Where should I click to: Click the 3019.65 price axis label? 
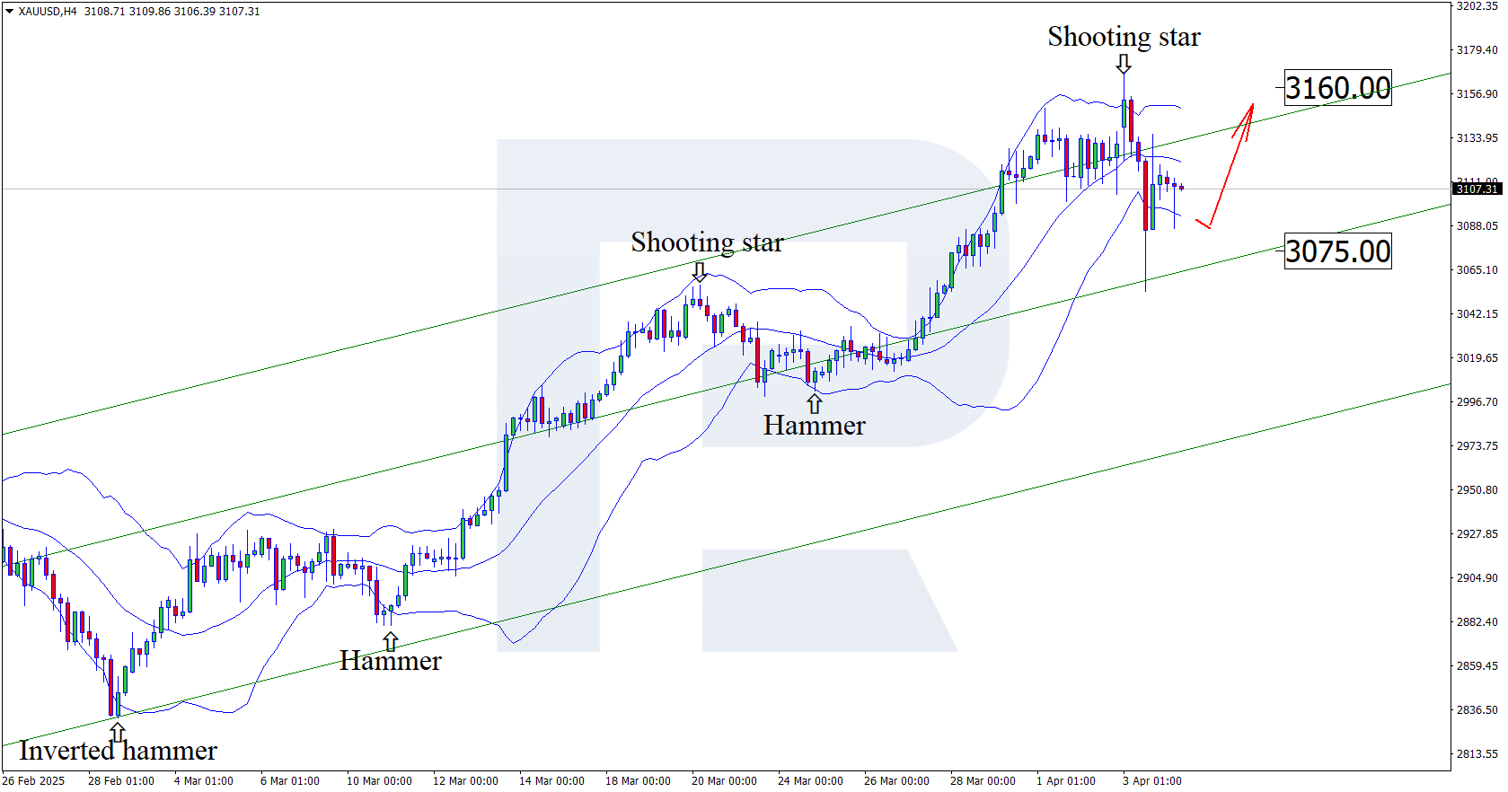1477,358
